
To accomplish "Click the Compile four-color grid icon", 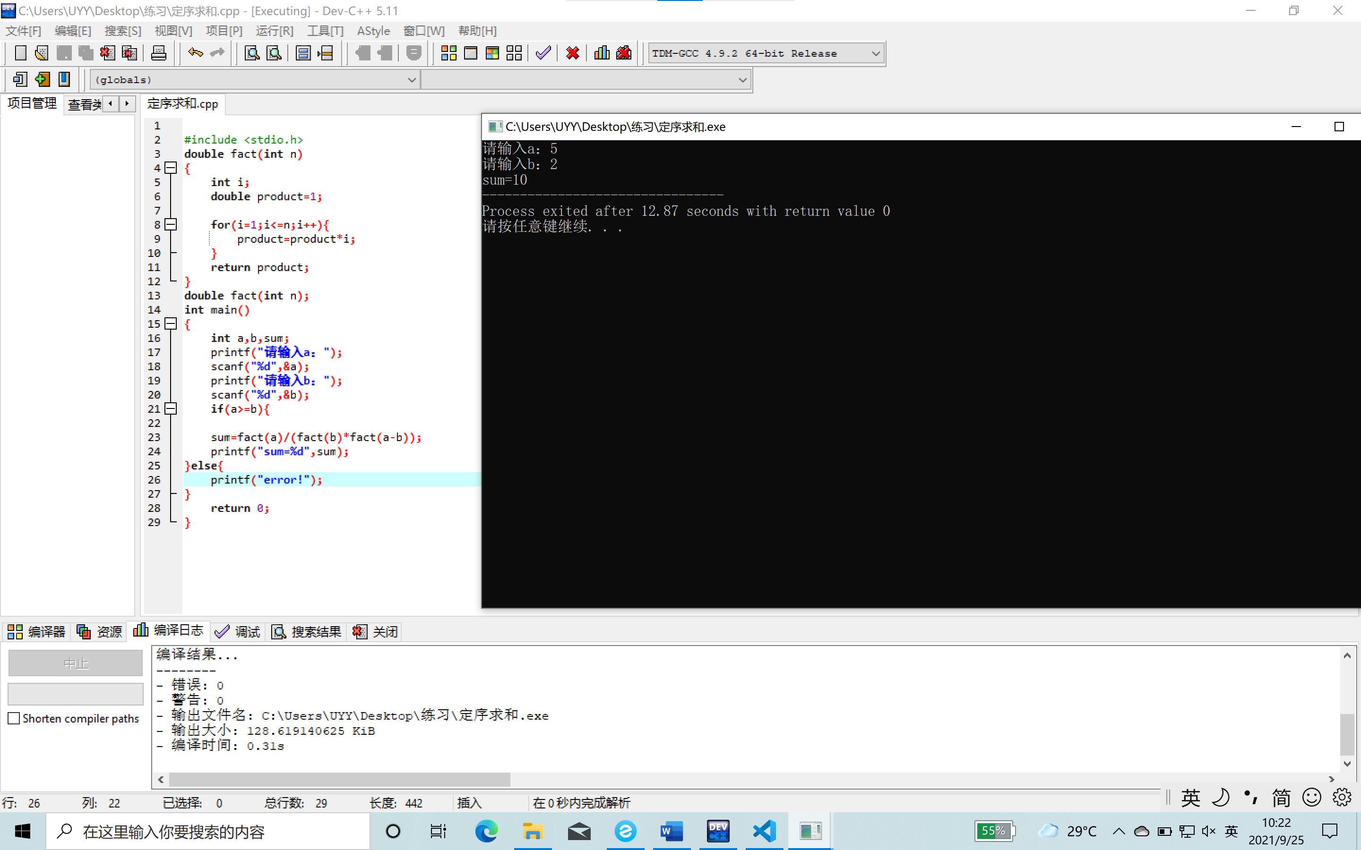I will [449, 53].
